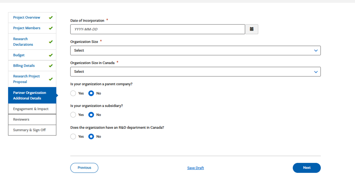Click green checkmark beside Research Declarations
The image size is (355, 180).
[x=51, y=42]
